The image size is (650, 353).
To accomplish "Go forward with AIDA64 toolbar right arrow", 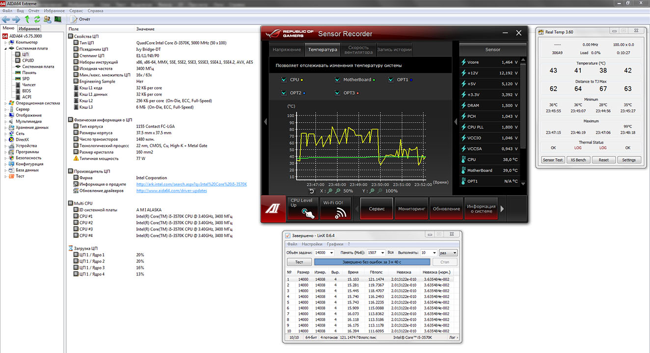I will 16,19.
